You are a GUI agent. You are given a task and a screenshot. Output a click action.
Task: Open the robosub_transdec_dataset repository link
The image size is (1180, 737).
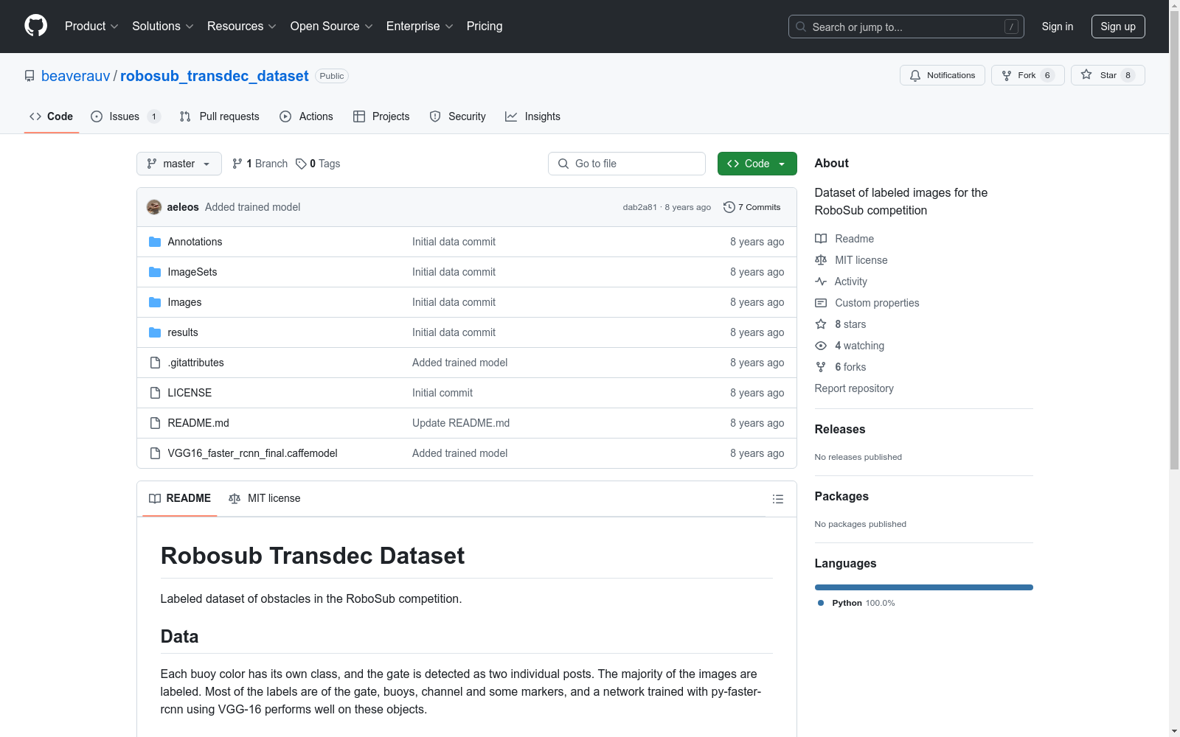215,76
